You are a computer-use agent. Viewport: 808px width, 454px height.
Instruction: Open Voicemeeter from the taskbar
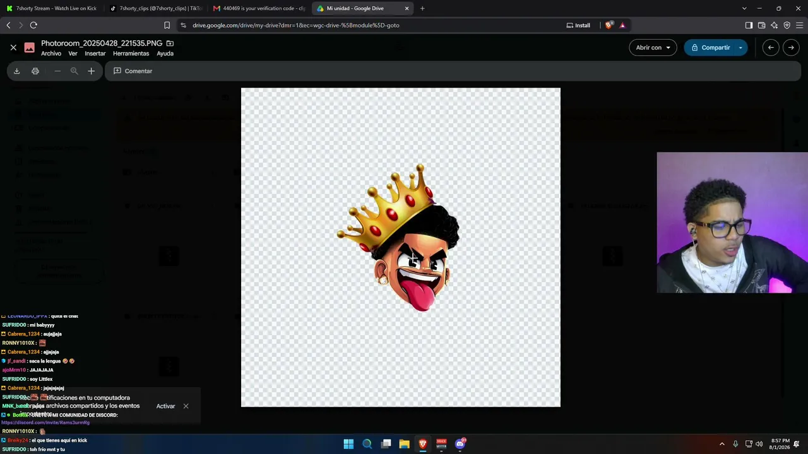pyautogui.click(x=441, y=444)
